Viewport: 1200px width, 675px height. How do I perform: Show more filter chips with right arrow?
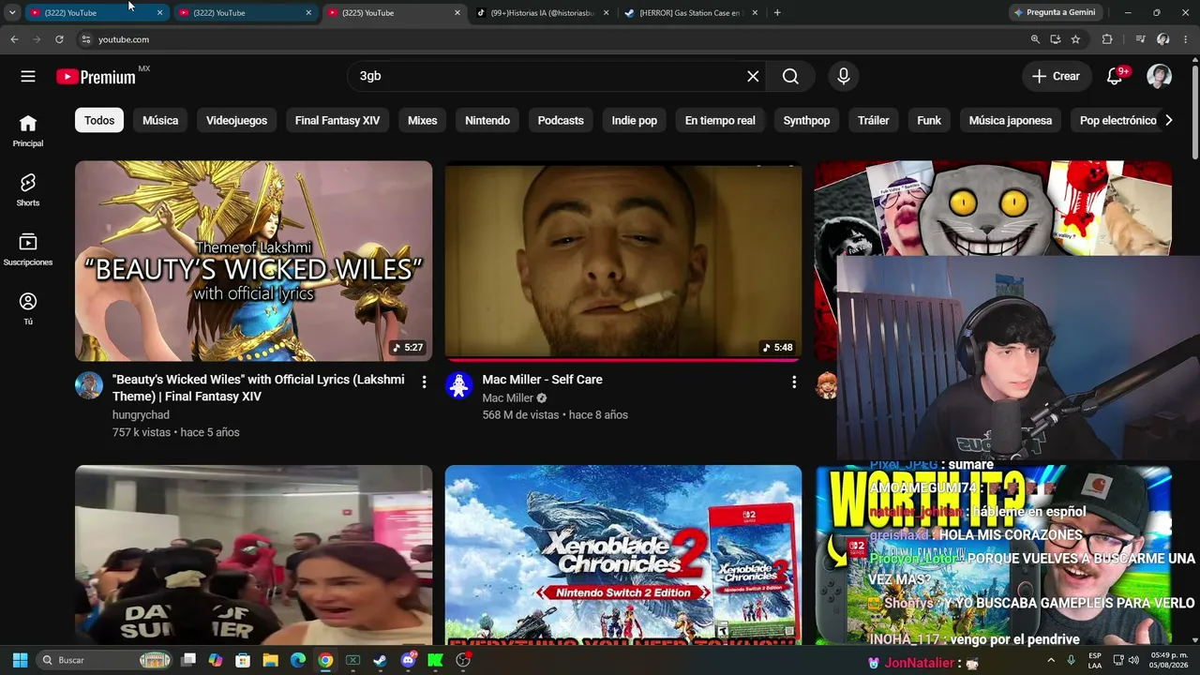1168,120
